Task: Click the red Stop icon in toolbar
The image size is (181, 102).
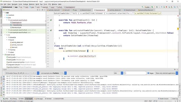Action: click(166, 7)
